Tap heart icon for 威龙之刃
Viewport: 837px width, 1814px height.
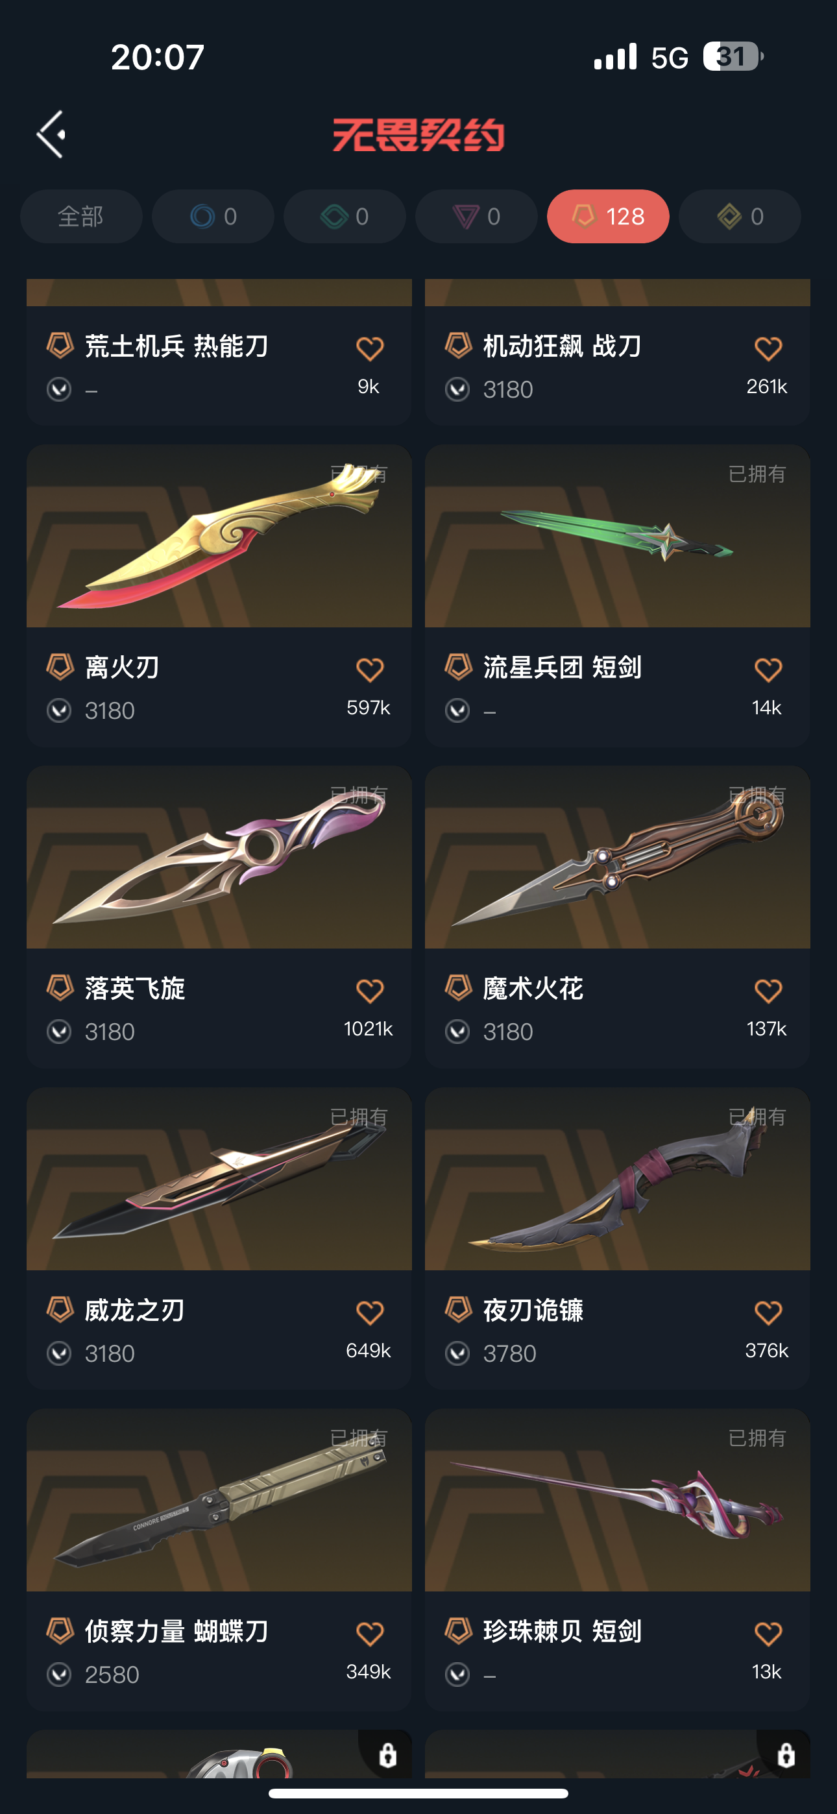(x=369, y=1312)
